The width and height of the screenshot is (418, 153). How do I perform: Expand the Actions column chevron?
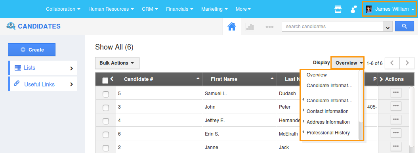point(381,79)
